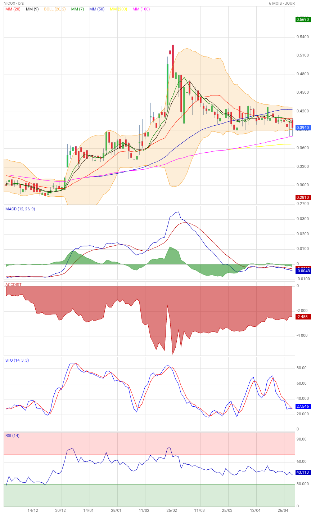Click the 0.3600 price axis label
311x514 pixels.
pyautogui.click(x=302, y=148)
